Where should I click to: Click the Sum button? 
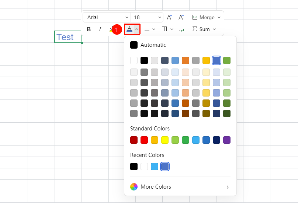point(201,29)
